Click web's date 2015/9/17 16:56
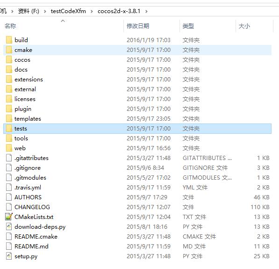The height and width of the screenshot is (269, 279). [149, 148]
